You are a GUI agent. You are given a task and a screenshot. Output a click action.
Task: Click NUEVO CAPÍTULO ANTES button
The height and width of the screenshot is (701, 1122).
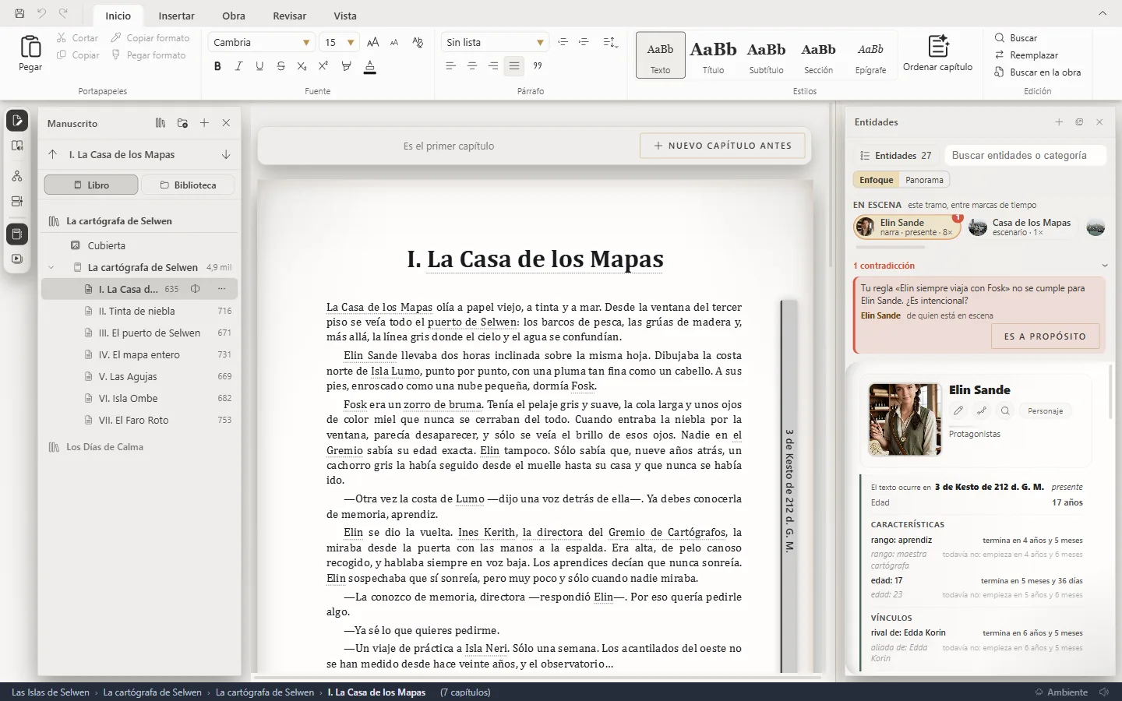point(722,146)
